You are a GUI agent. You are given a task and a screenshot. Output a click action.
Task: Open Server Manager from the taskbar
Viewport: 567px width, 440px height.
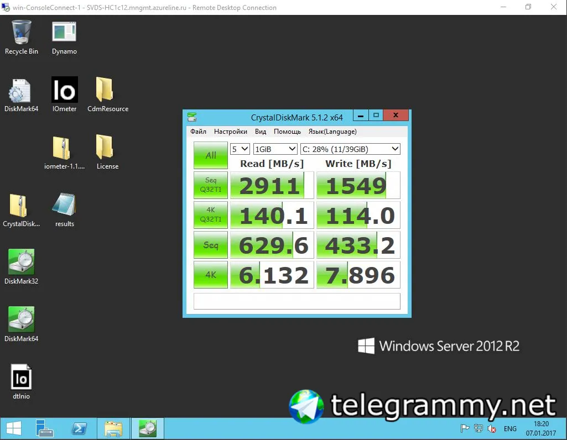(45, 429)
